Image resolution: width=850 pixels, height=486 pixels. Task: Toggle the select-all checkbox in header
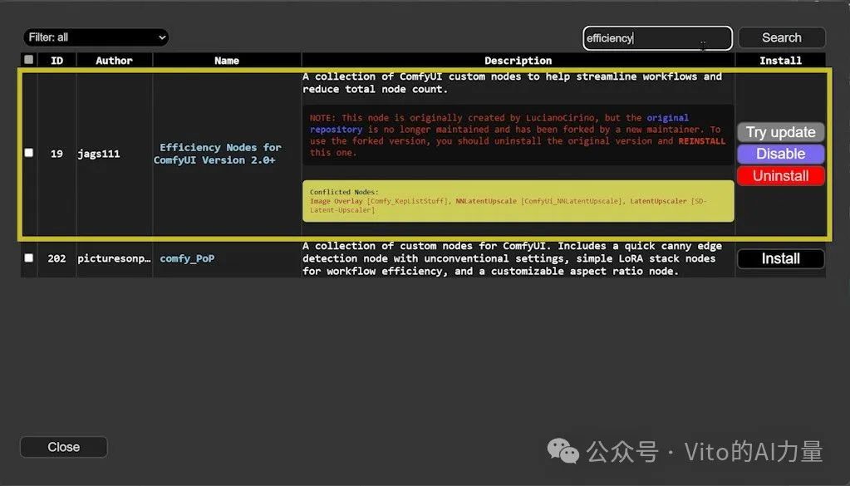[29, 60]
